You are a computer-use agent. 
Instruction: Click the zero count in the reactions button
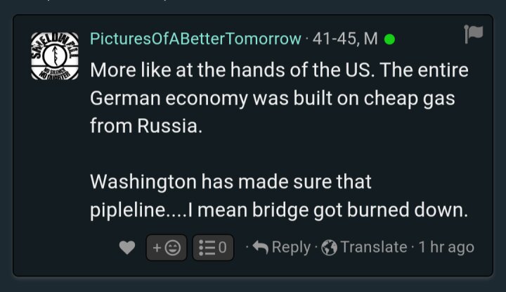point(223,248)
